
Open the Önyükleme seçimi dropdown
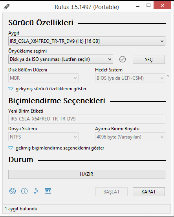click(x=60, y=59)
